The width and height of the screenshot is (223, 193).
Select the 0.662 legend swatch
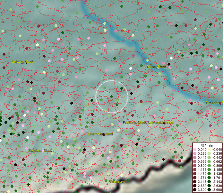tap(195, 162)
